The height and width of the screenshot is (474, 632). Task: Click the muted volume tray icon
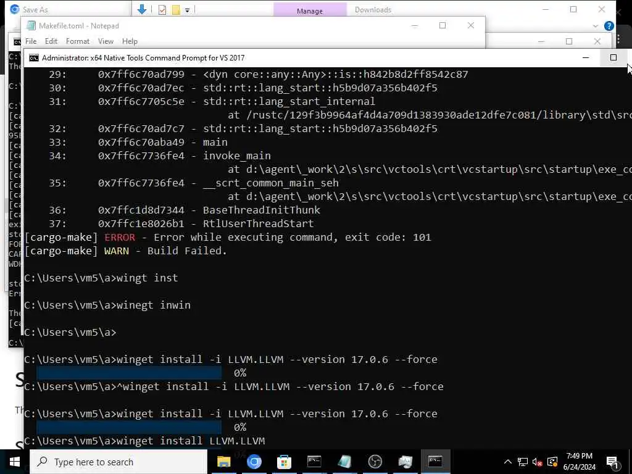(538, 462)
